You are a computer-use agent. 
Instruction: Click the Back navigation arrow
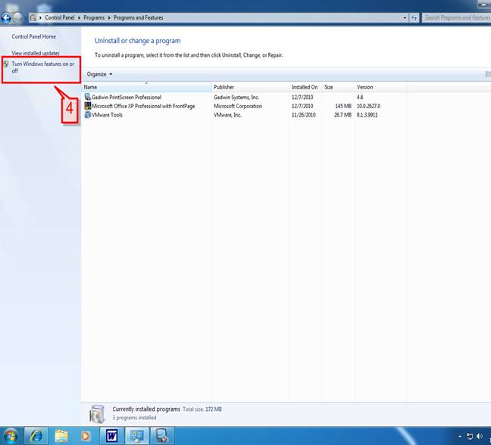[6, 18]
